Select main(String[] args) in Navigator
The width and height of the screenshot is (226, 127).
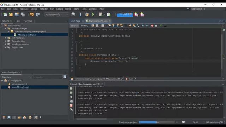click(20, 87)
